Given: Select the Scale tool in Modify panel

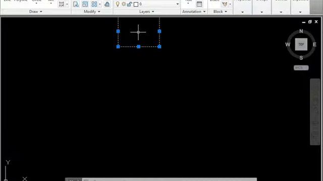Looking at the screenshot, I should tap(85, 4).
